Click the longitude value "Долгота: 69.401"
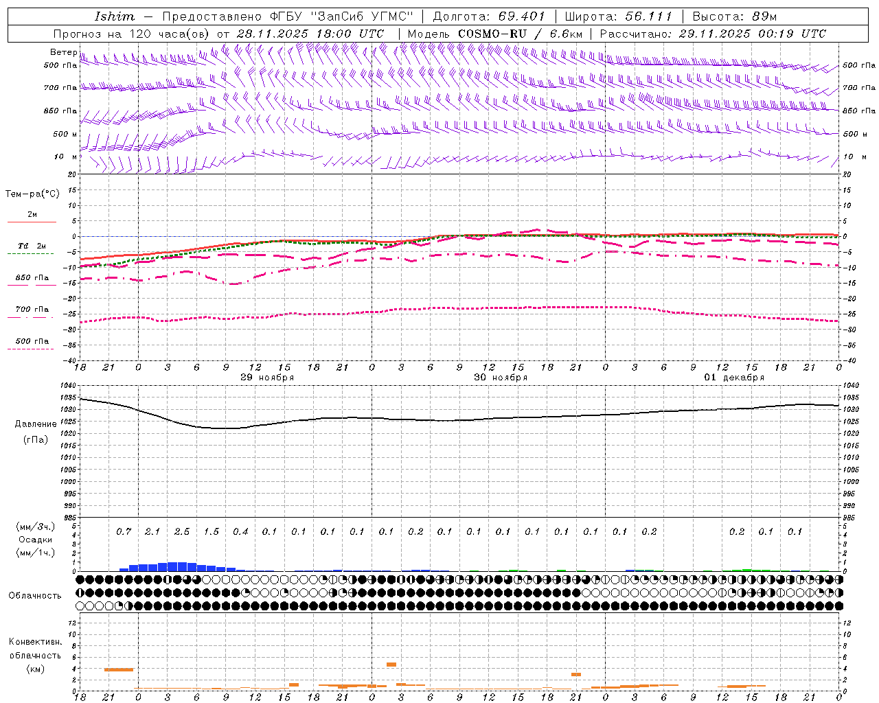Image resolution: width=879 pixels, height=703 pixels. point(489,16)
